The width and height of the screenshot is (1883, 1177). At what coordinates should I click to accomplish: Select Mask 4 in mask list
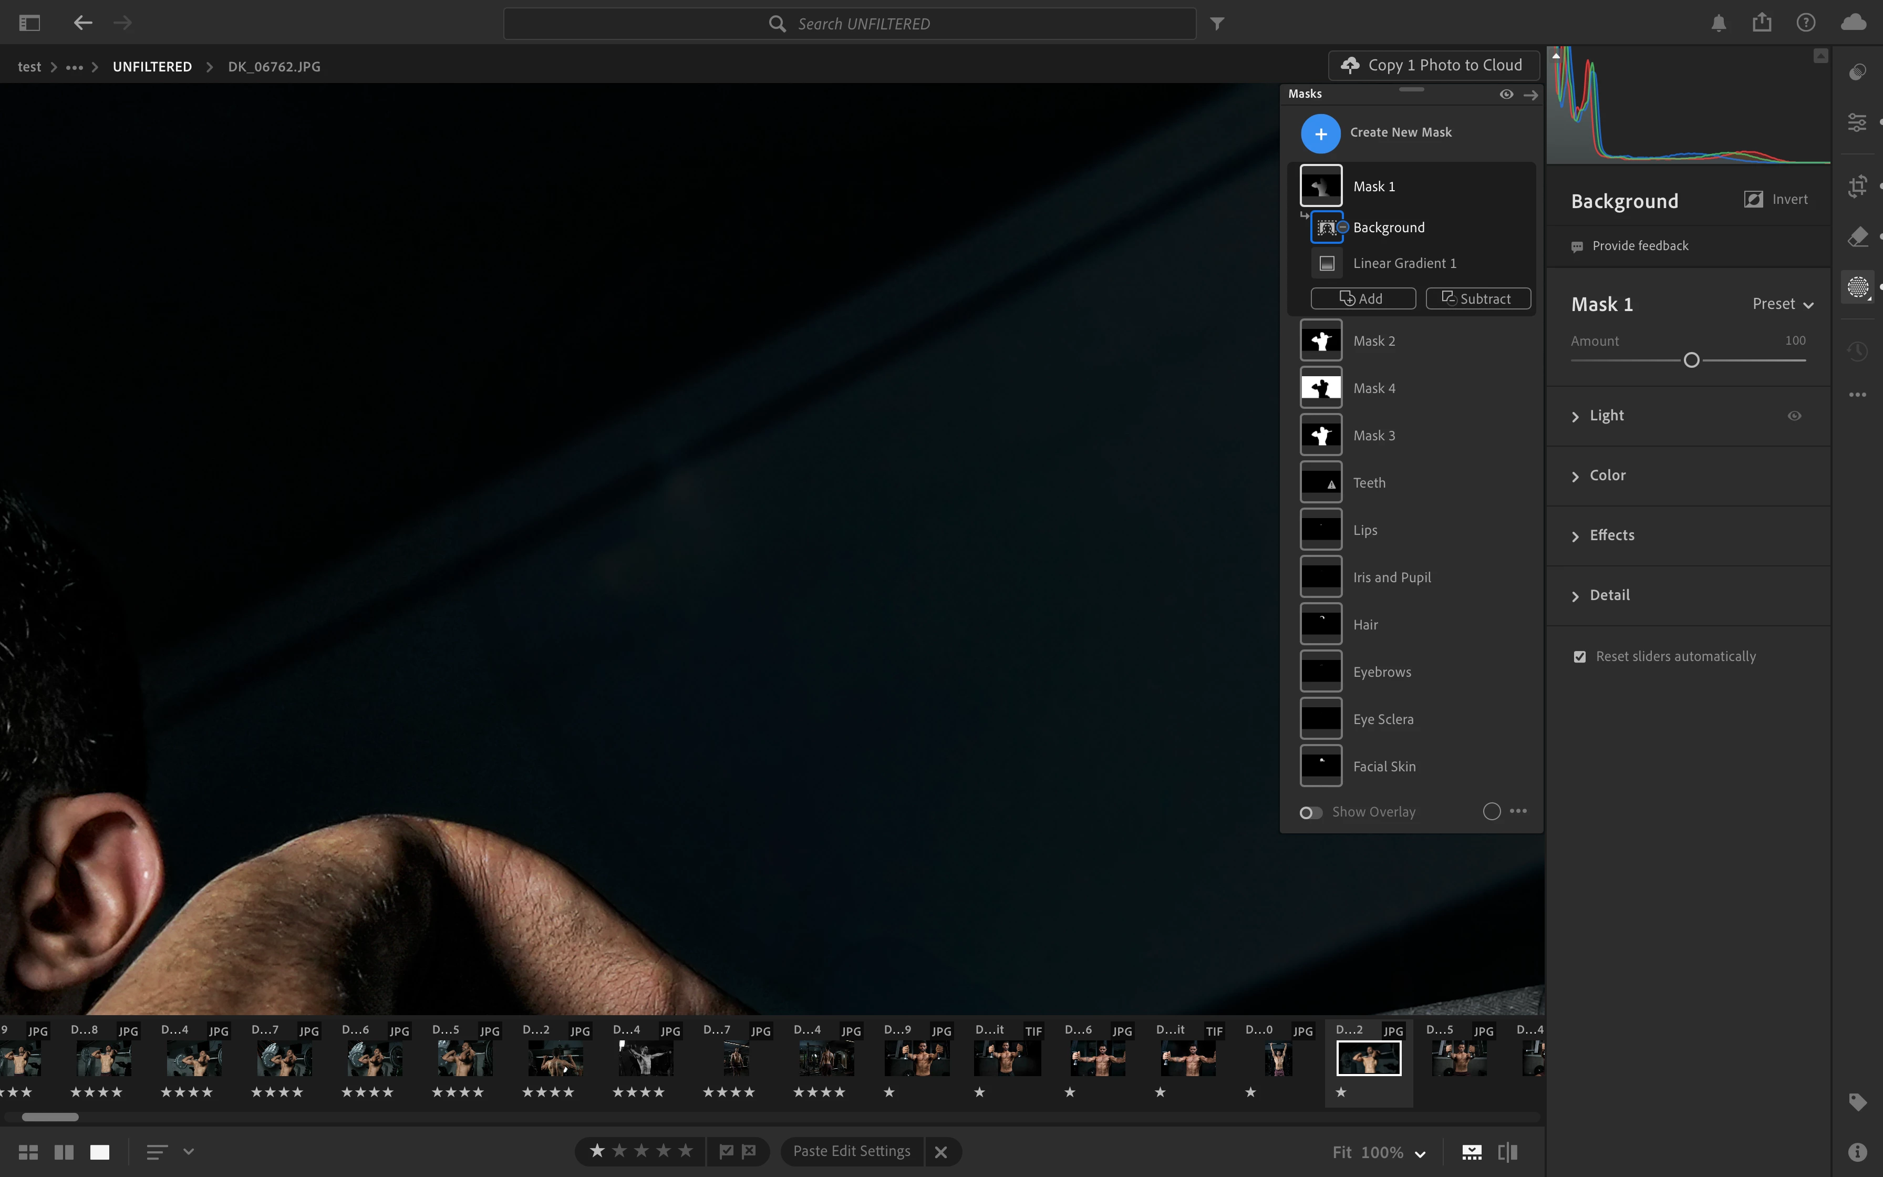(x=1373, y=388)
